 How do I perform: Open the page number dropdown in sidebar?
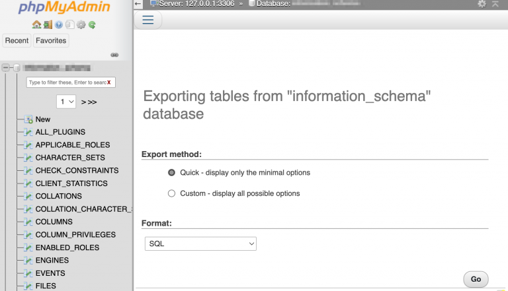[67, 102]
